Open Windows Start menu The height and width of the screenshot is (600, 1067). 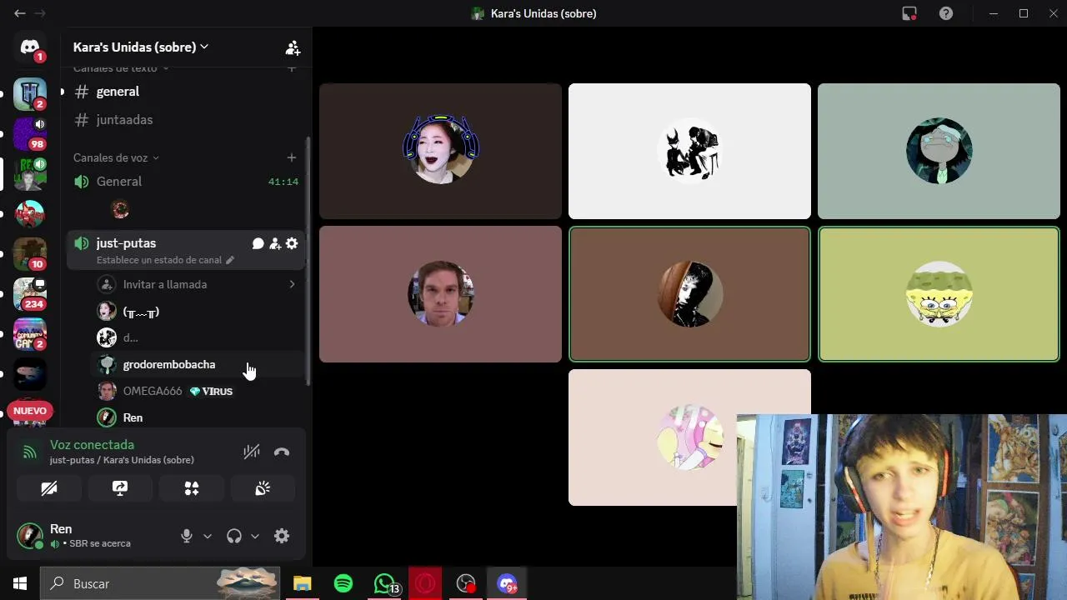tap(20, 583)
